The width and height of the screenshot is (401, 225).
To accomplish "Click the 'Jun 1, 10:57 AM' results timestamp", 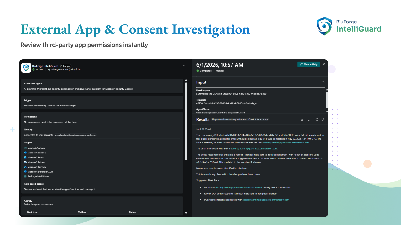I will click(x=203, y=129).
